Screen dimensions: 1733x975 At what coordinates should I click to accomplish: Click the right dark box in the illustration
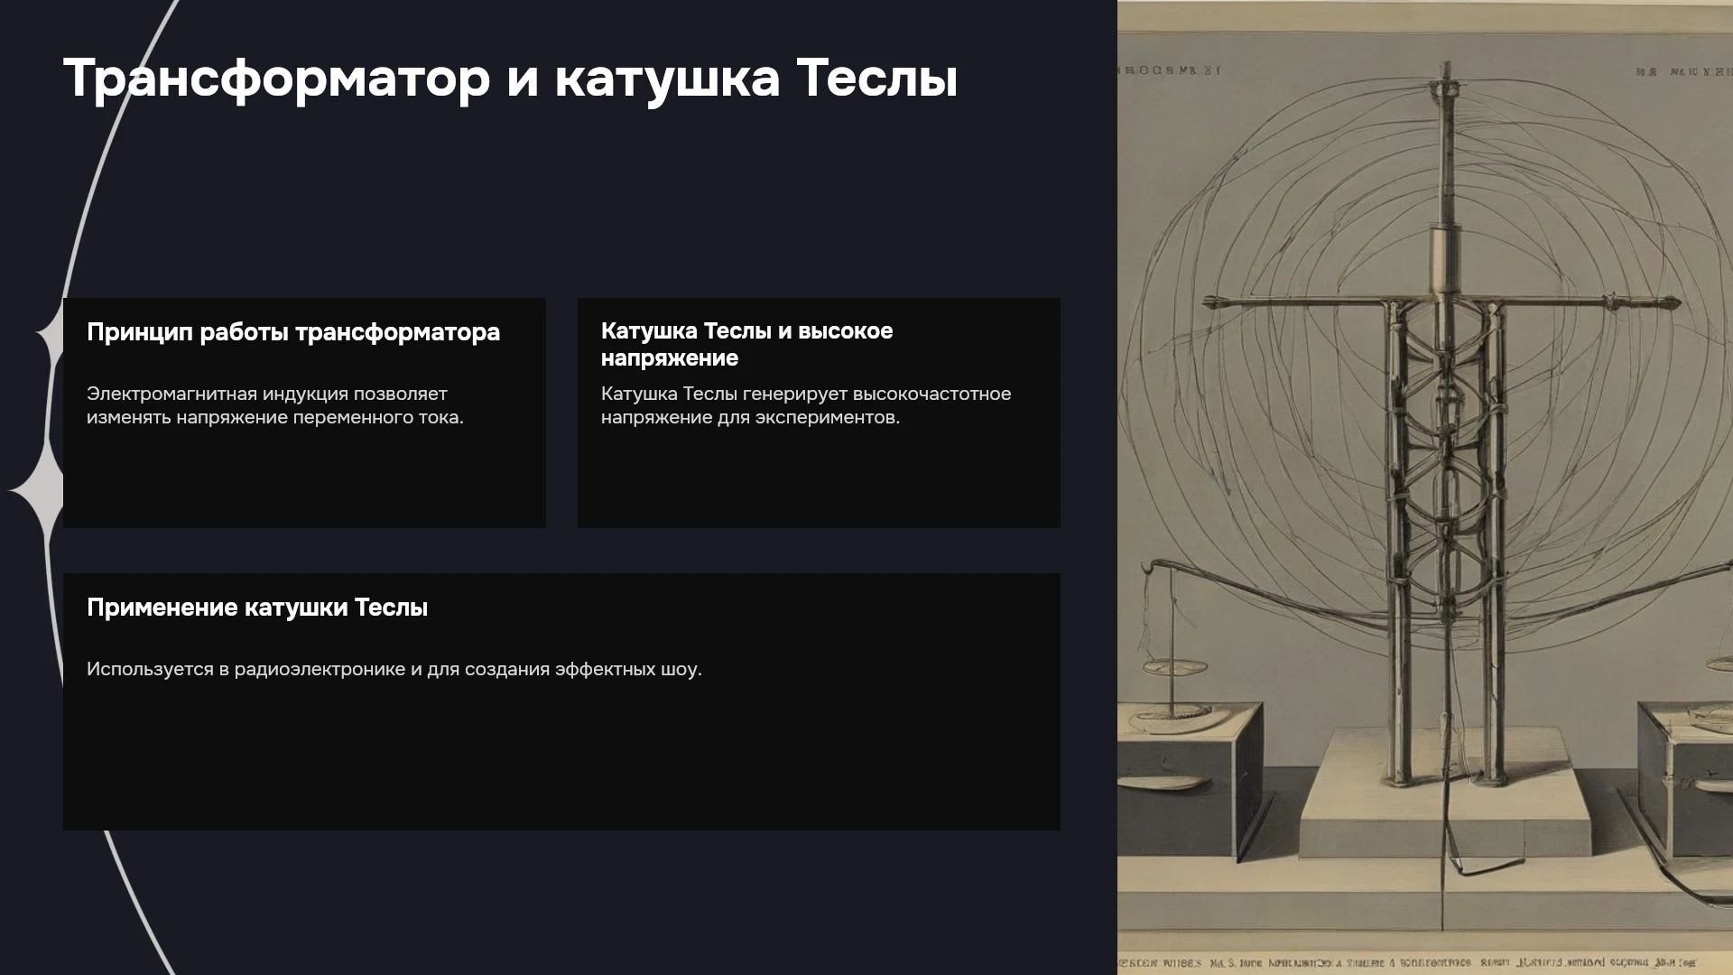point(1686,778)
